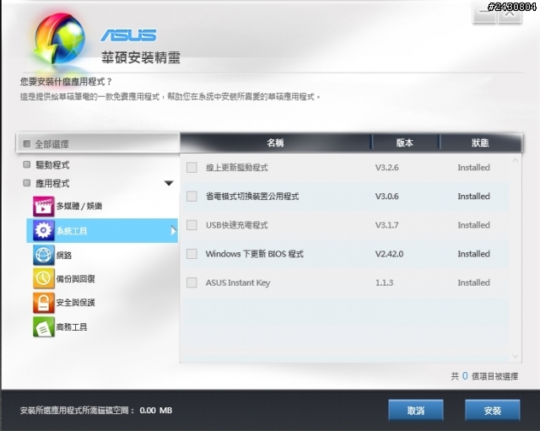
Task: Click the 狀態 column header
Action: [x=480, y=143]
